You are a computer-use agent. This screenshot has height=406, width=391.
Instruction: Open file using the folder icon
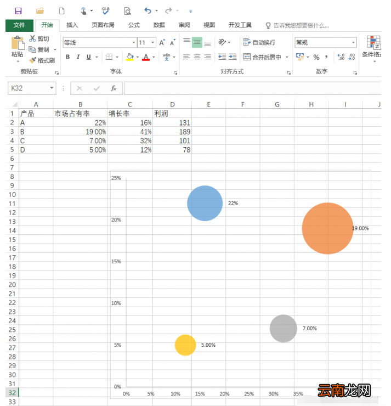point(40,11)
